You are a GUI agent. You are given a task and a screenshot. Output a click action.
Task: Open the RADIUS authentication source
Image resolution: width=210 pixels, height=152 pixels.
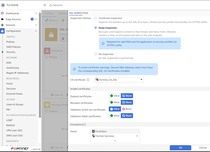point(10,125)
